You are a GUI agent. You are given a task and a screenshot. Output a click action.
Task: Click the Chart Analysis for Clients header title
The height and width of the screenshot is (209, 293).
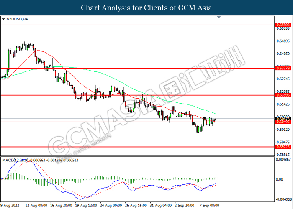click(x=146, y=8)
